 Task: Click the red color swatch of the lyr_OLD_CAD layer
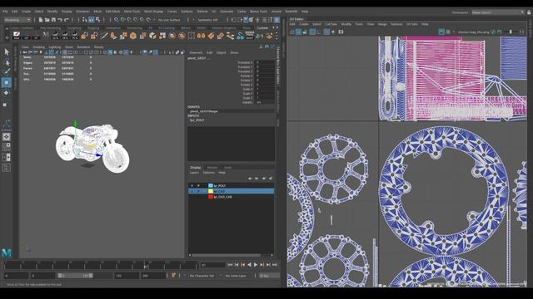click(x=211, y=197)
